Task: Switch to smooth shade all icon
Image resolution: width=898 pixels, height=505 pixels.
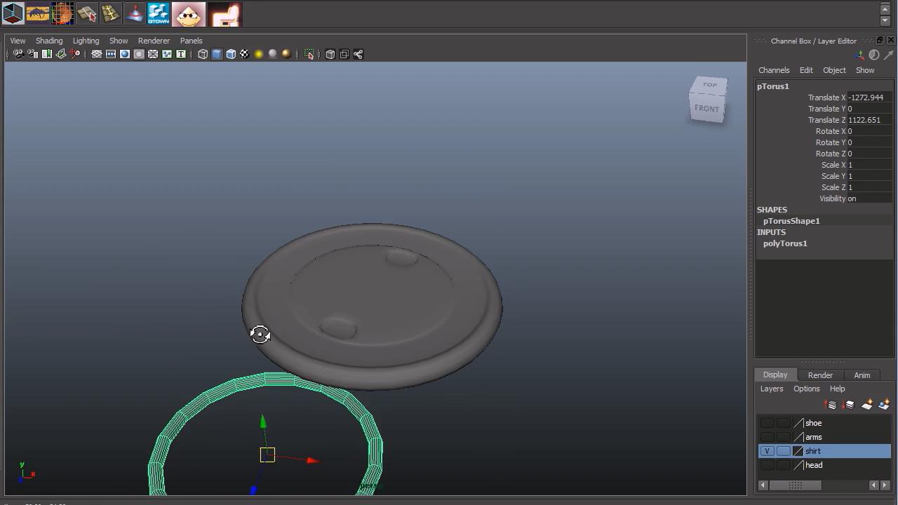Action: click(x=217, y=54)
